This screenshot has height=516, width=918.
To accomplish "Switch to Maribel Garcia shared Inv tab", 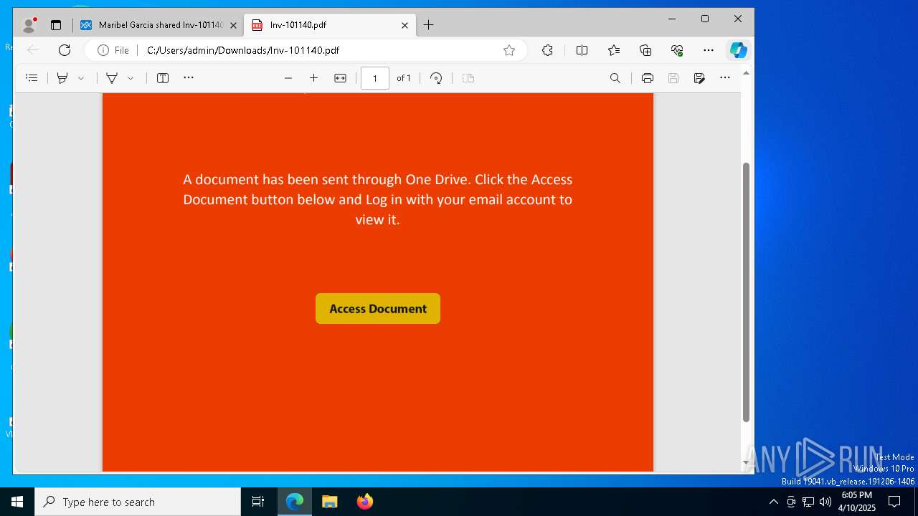I will point(159,25).
